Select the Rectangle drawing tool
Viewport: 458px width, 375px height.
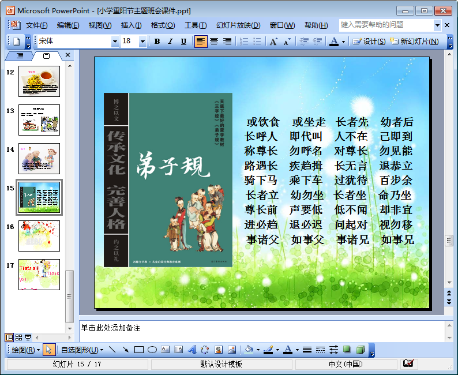(139, 350)
